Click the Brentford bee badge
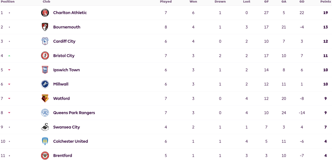This screenshot has width=332, height=160. click(x=45, y=156)
